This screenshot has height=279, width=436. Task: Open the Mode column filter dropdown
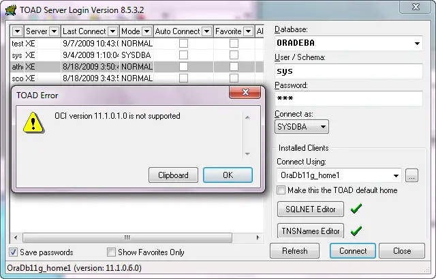147,31
